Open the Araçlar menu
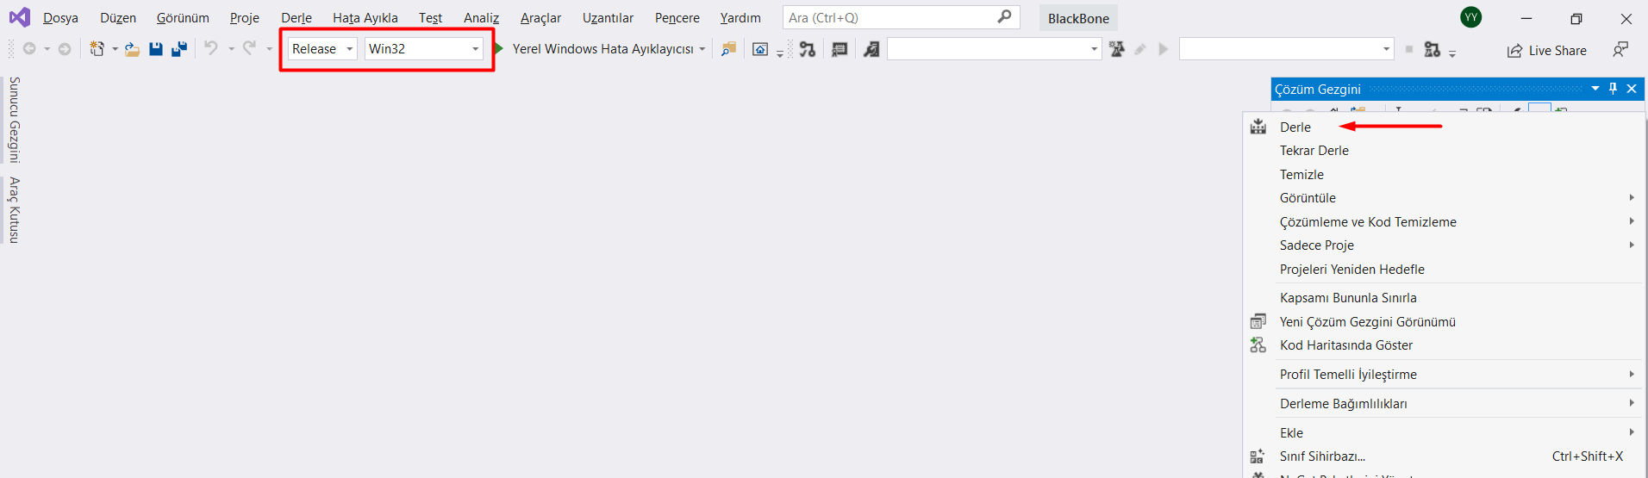Image resolution: width=1648 pixels, height=478 pixels. 540,17
